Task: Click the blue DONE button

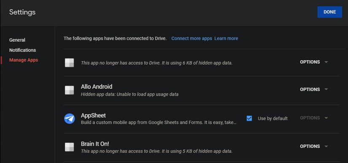Action: (329, 12)
